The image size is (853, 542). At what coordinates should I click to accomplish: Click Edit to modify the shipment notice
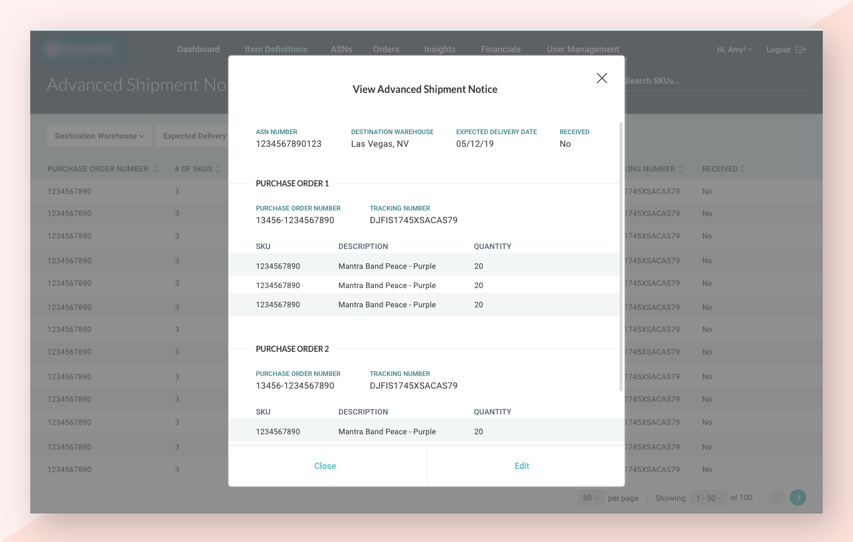[x=522, y=466]
